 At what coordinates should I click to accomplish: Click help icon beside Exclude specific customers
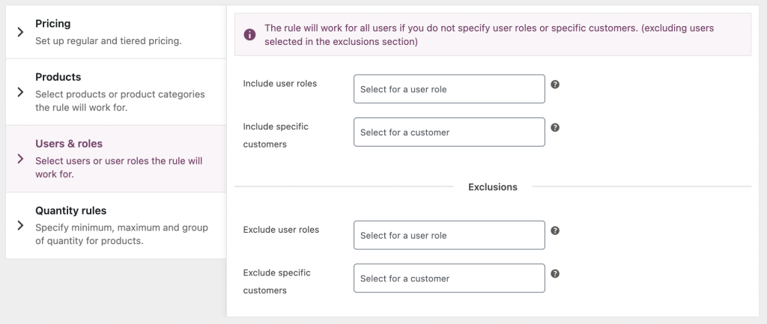coord(555,274)
